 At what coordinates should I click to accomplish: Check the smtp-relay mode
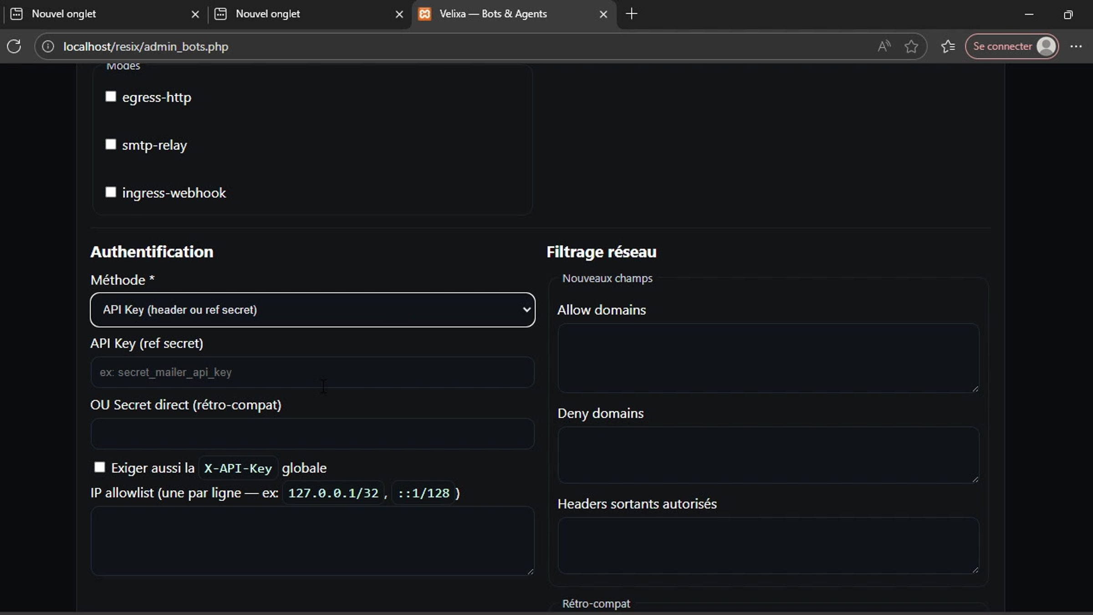(x=111, y=144)
